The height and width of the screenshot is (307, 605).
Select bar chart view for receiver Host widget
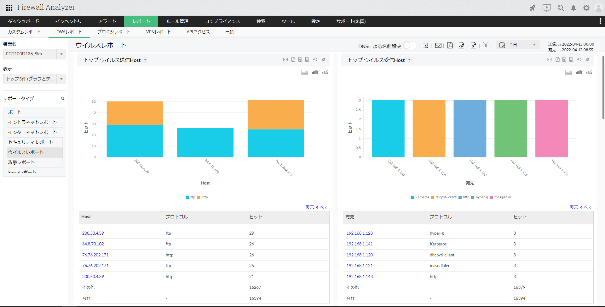coord(579,72)
